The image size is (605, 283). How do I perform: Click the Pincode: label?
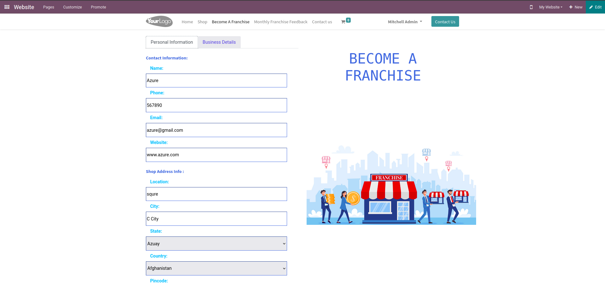[x=159, y=281]
